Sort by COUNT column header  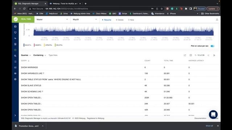pos(147,61)
